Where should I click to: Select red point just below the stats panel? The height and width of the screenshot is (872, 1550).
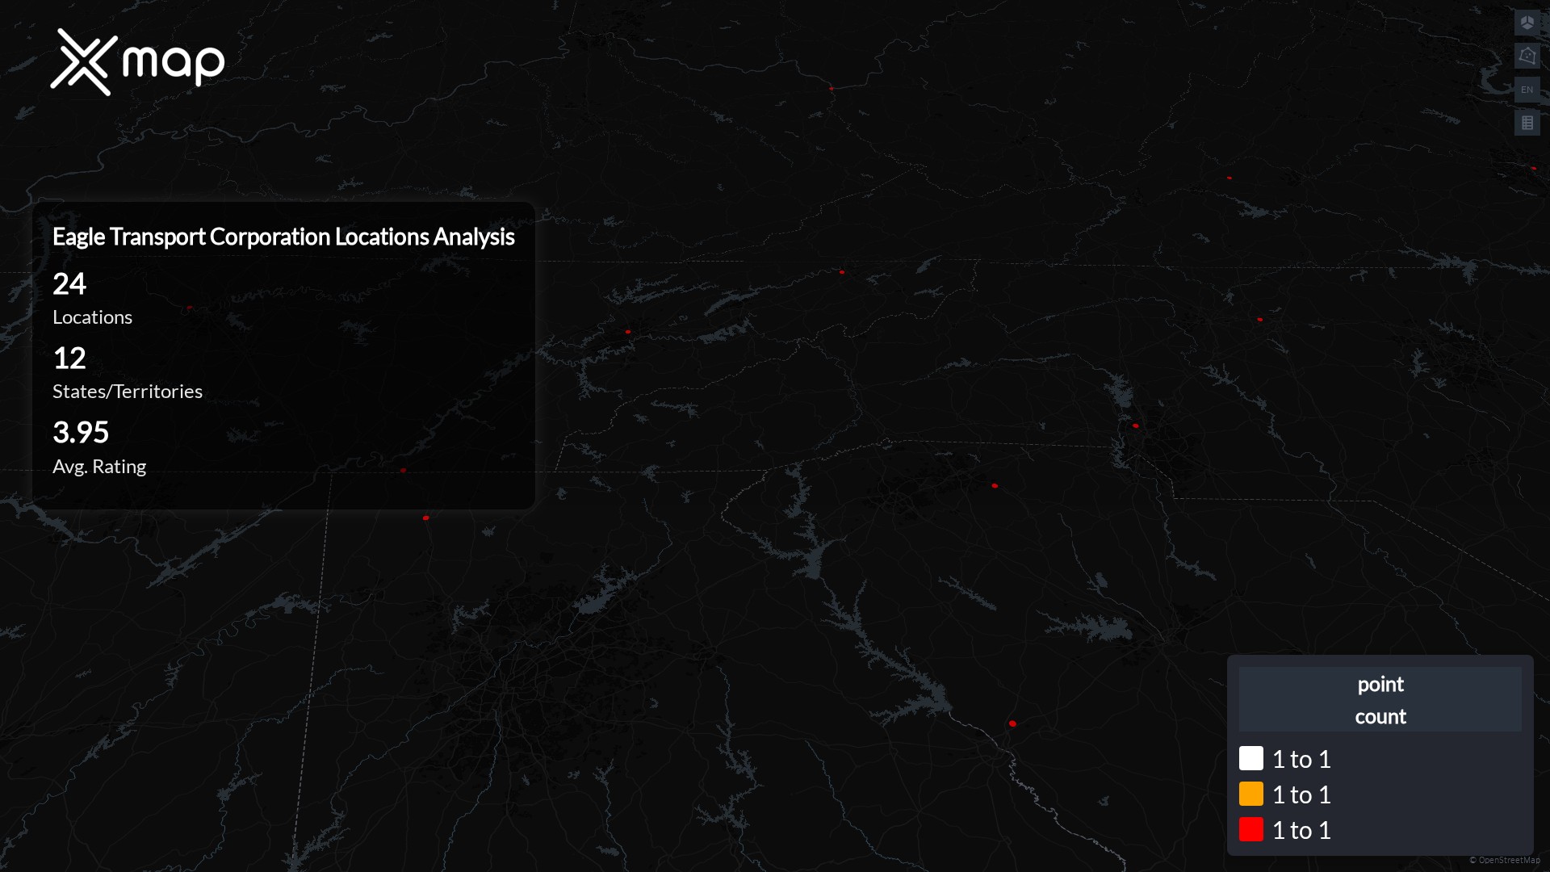pos(425,518)
